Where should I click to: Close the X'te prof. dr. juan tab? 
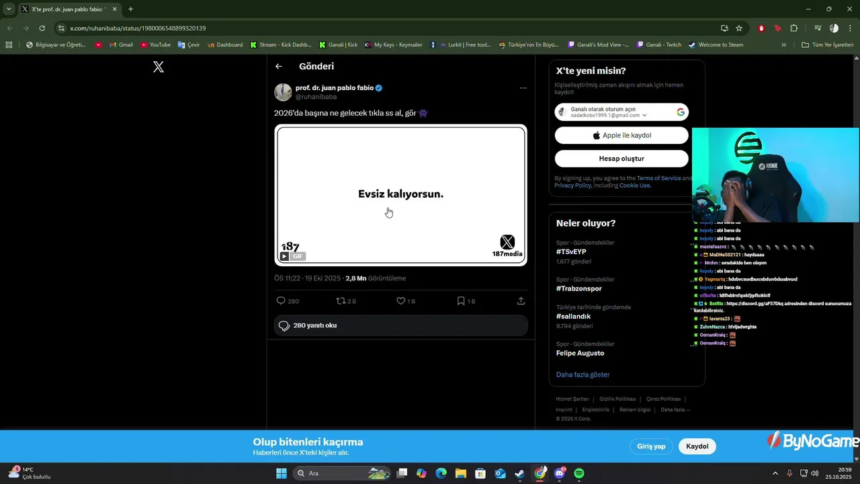[x=115, y=9]
